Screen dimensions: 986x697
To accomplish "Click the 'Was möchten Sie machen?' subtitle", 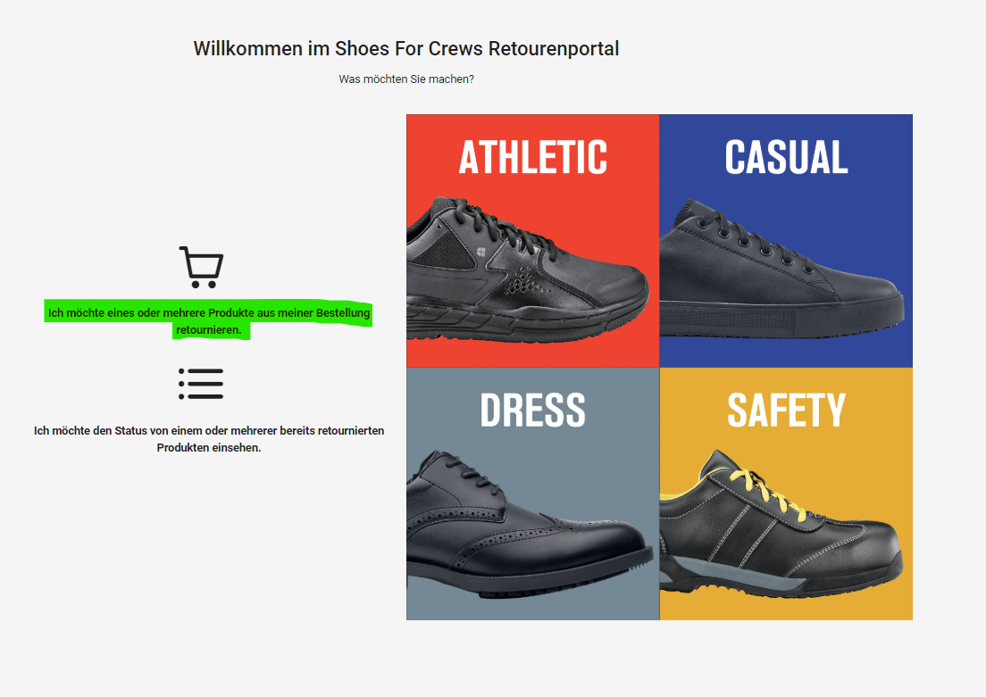I will [406, 79].
